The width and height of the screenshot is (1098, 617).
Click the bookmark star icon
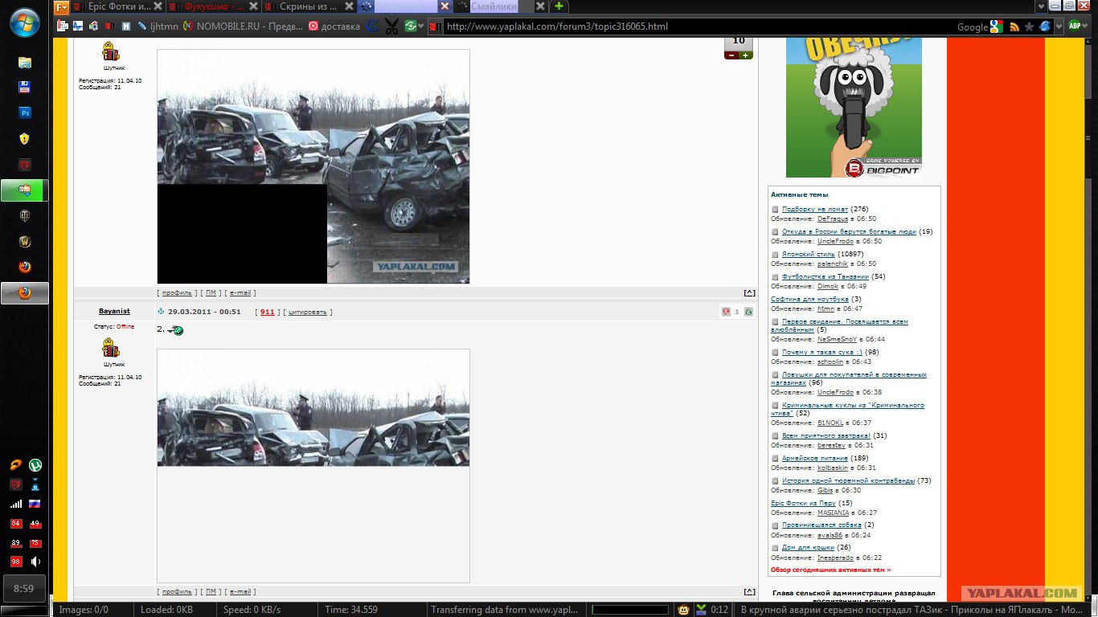tap(1029, 27)
